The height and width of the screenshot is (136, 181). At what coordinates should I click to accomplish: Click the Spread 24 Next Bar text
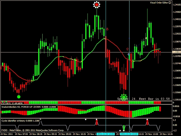(x=143, y=99)
